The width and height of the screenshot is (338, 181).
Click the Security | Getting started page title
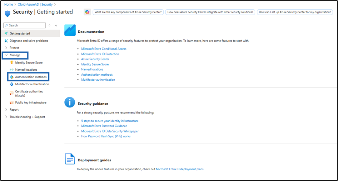point(43,12)
